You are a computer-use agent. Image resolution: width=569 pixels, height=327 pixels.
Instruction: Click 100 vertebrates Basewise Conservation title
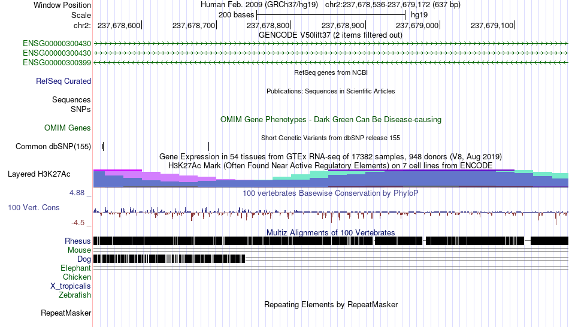331,193
